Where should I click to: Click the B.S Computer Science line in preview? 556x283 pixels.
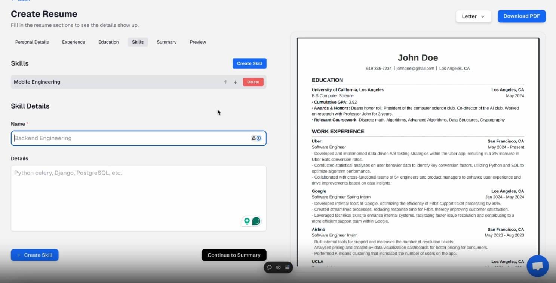(x=333, y=96)
